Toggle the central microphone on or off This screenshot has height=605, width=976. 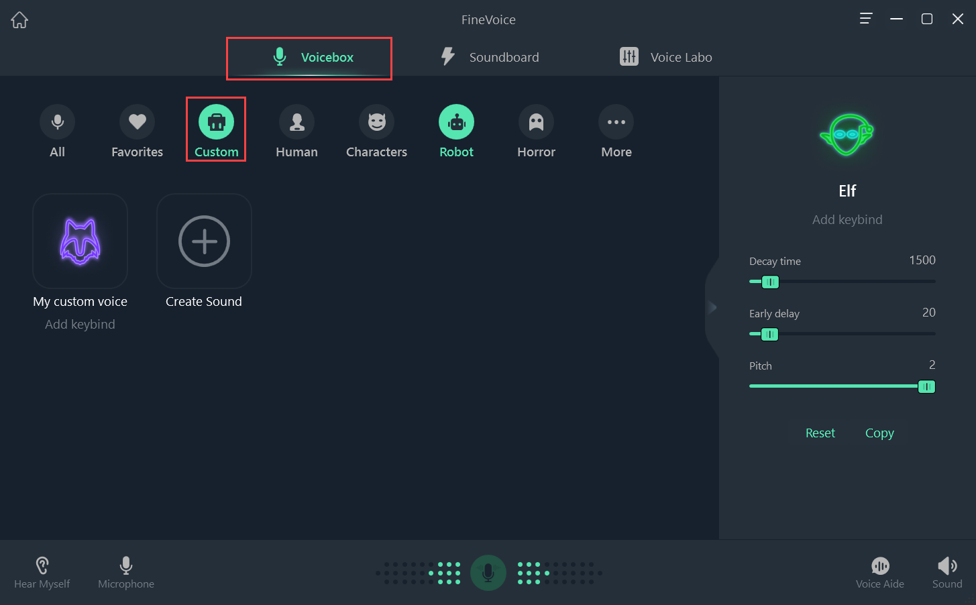(488, 573)
